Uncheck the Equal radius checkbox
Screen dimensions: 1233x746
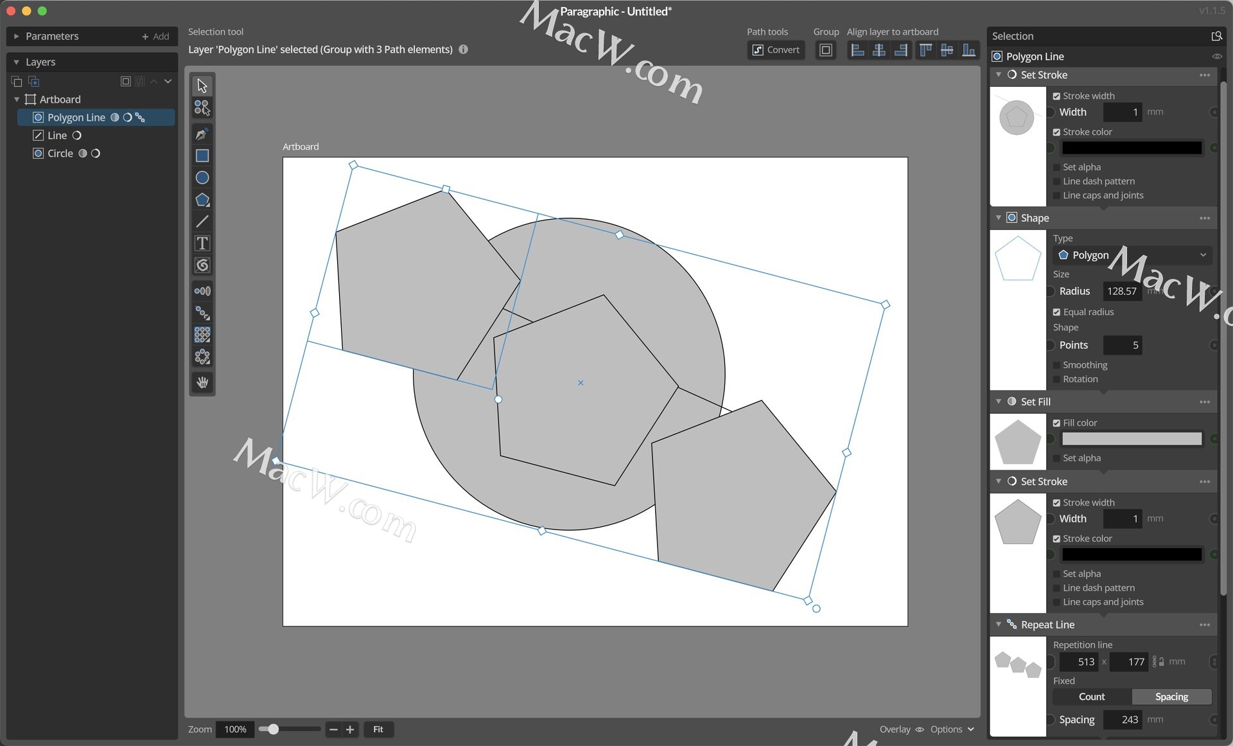tap(1056, 312)
